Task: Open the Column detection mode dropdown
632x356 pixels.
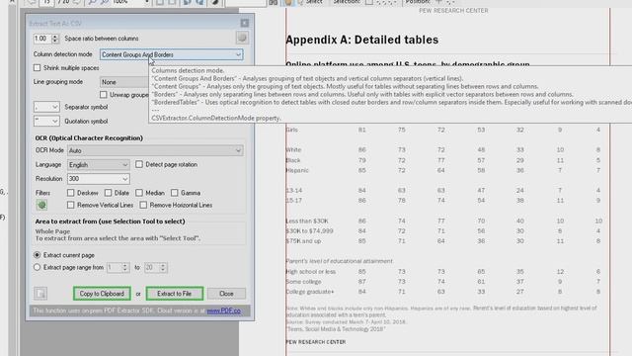Action: (172, 54)
